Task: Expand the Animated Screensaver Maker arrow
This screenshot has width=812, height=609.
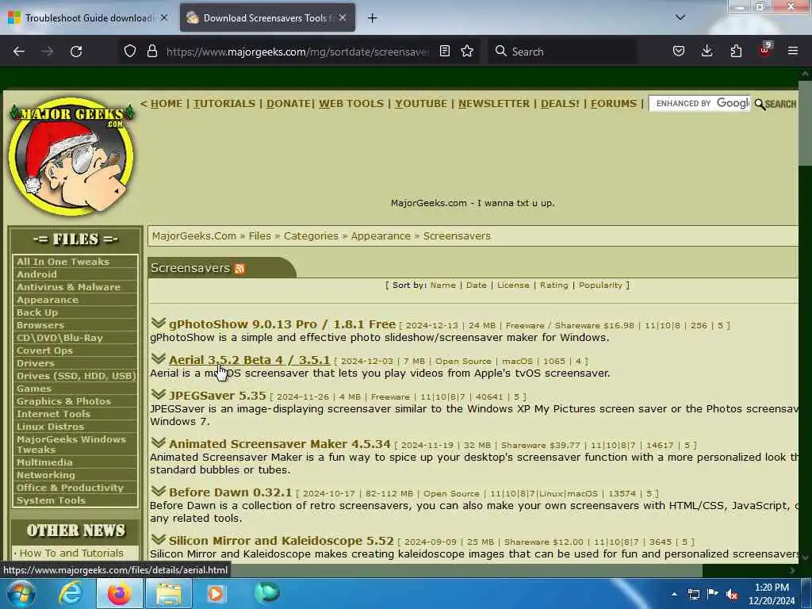Action: coord(158,443)
